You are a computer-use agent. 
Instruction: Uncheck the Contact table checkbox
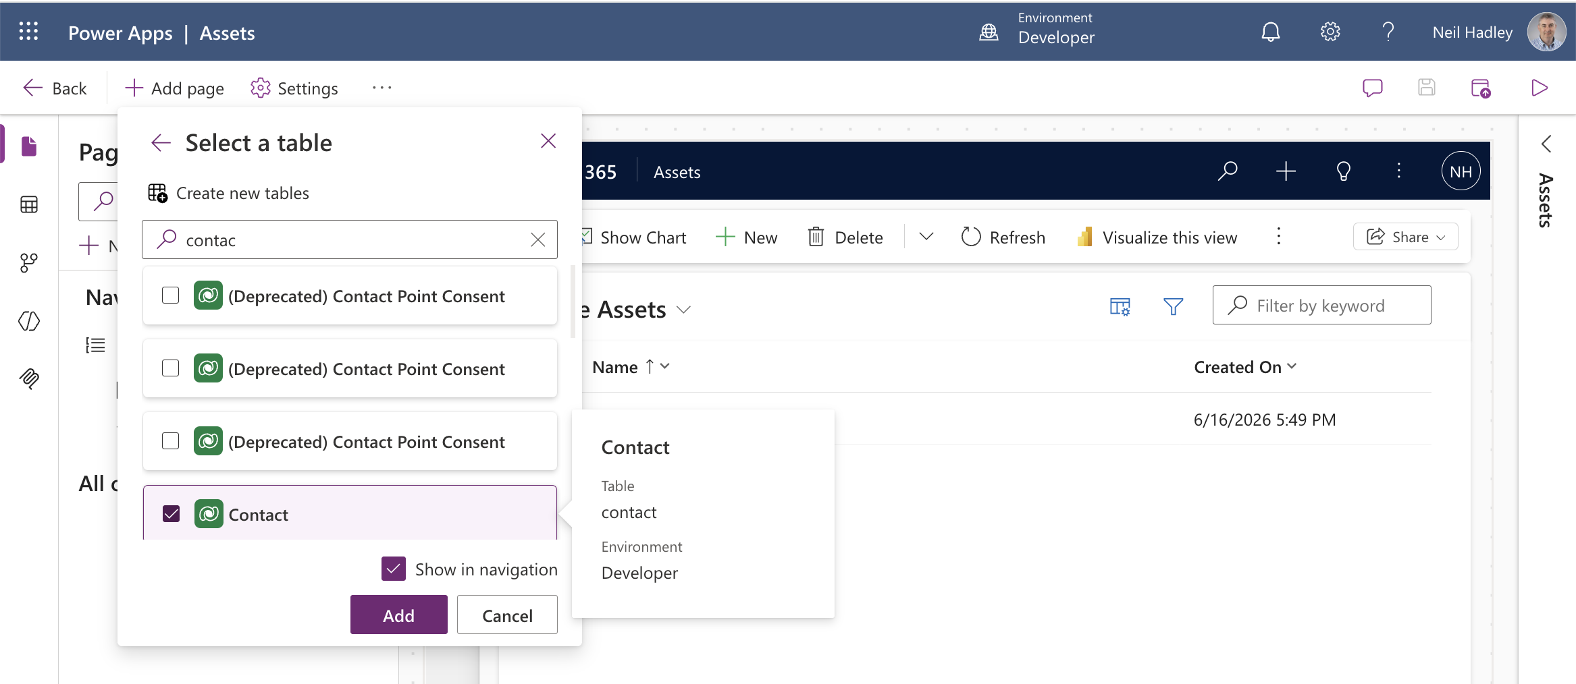click(x=172, y=514)
